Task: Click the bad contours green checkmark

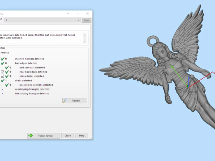Action: point(7,68)
